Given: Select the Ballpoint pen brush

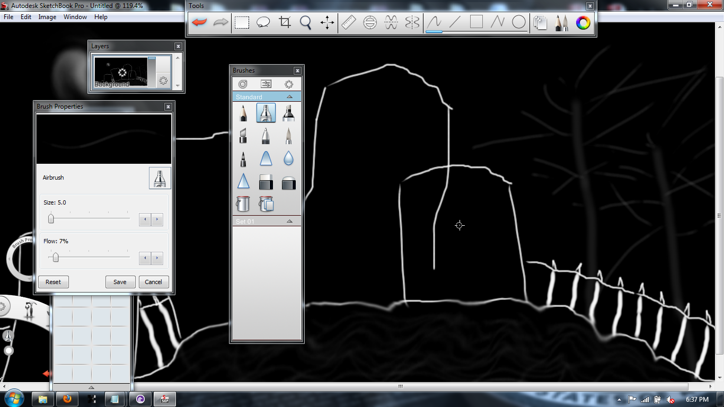Looking at the screenshot, I should pyautogui.click(x=266, y=136).
